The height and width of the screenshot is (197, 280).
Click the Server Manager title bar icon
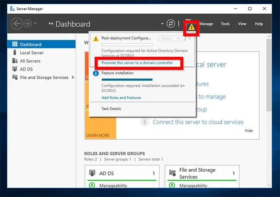tap(12, 9)
